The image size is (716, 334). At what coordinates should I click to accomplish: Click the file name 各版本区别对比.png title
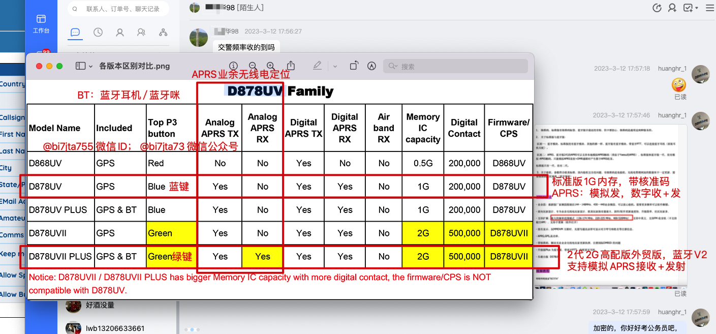pos(135,66)
